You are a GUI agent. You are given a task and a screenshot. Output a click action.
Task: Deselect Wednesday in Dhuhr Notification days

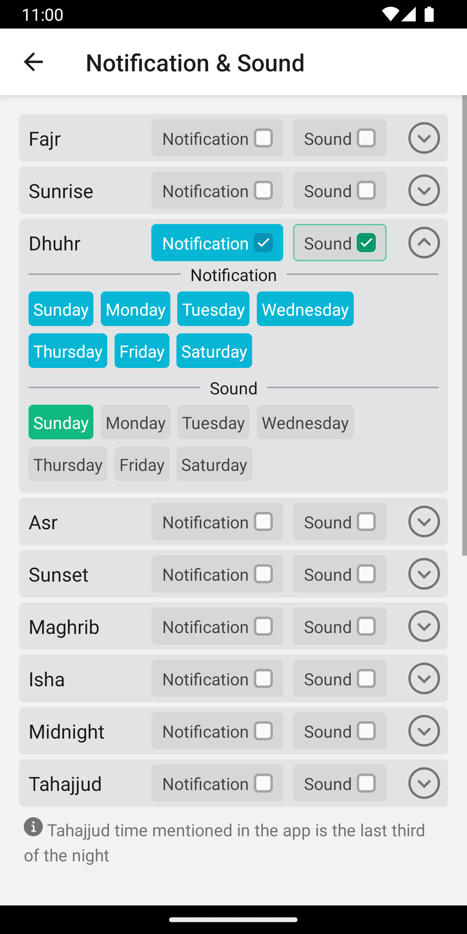tap(305, 309)
